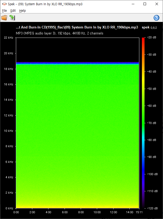The width and height of the screenshot is (163, 219).
Task: Click the -50 dB scale label
Action: point(152,89)
